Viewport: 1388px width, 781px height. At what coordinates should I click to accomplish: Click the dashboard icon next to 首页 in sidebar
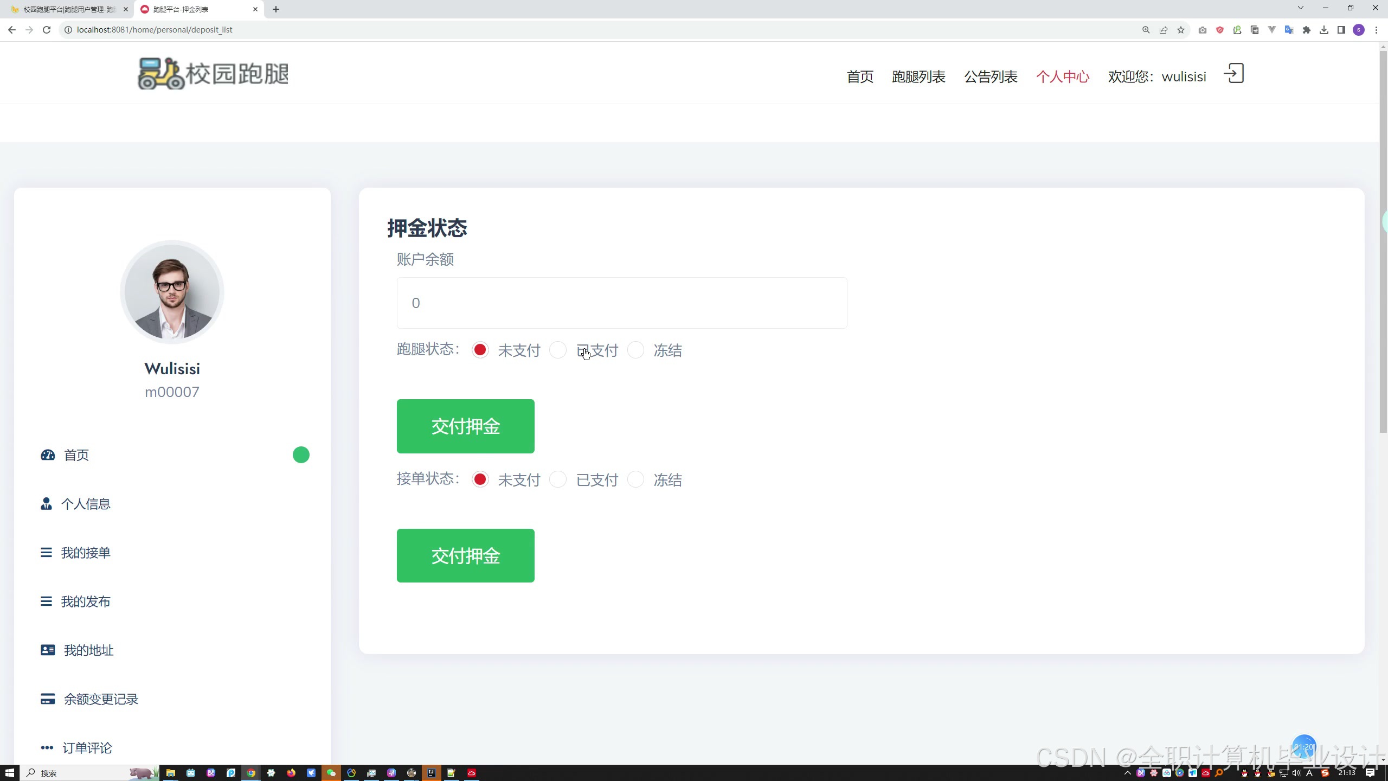point(48,455)
